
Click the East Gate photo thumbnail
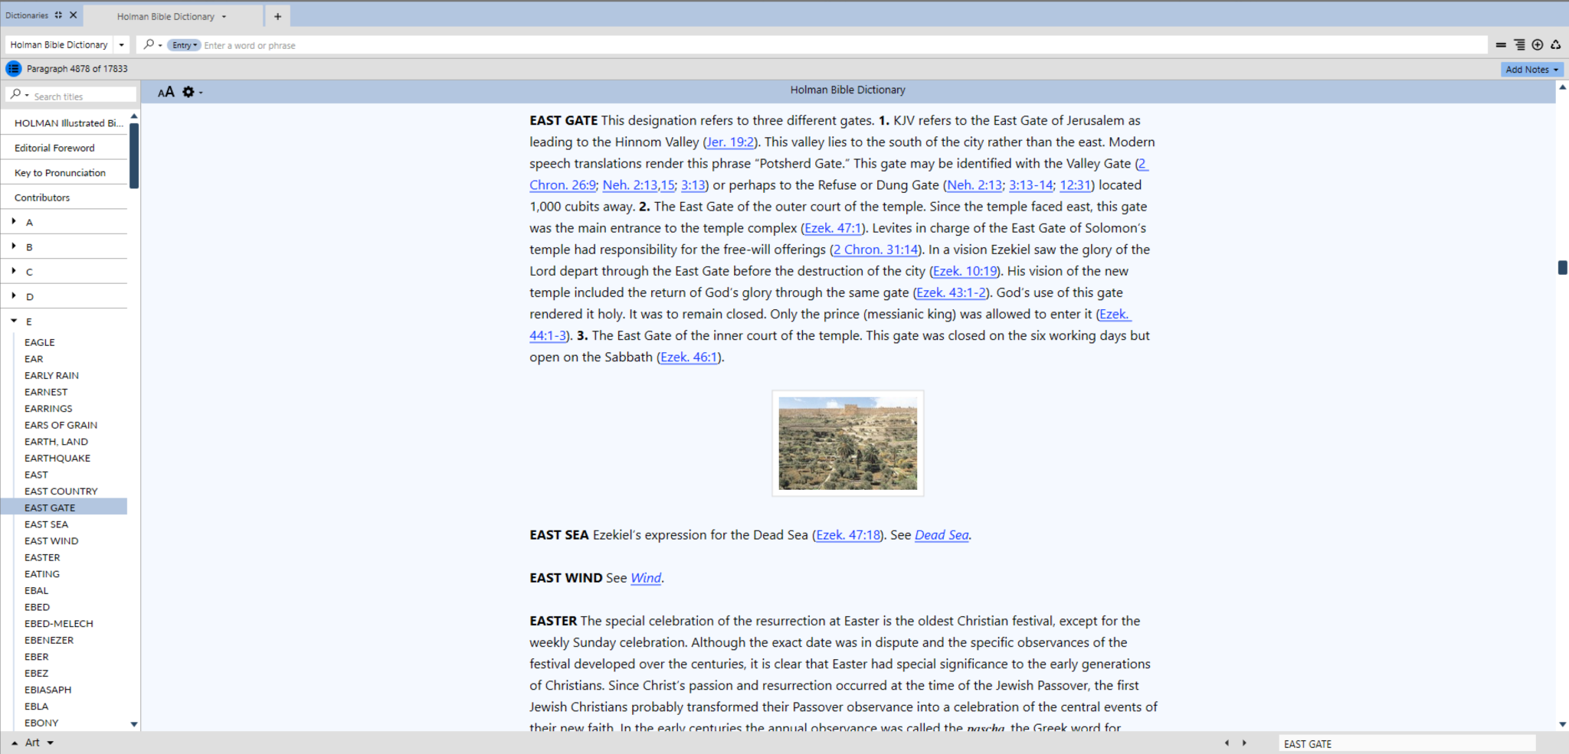coord(848,443)
